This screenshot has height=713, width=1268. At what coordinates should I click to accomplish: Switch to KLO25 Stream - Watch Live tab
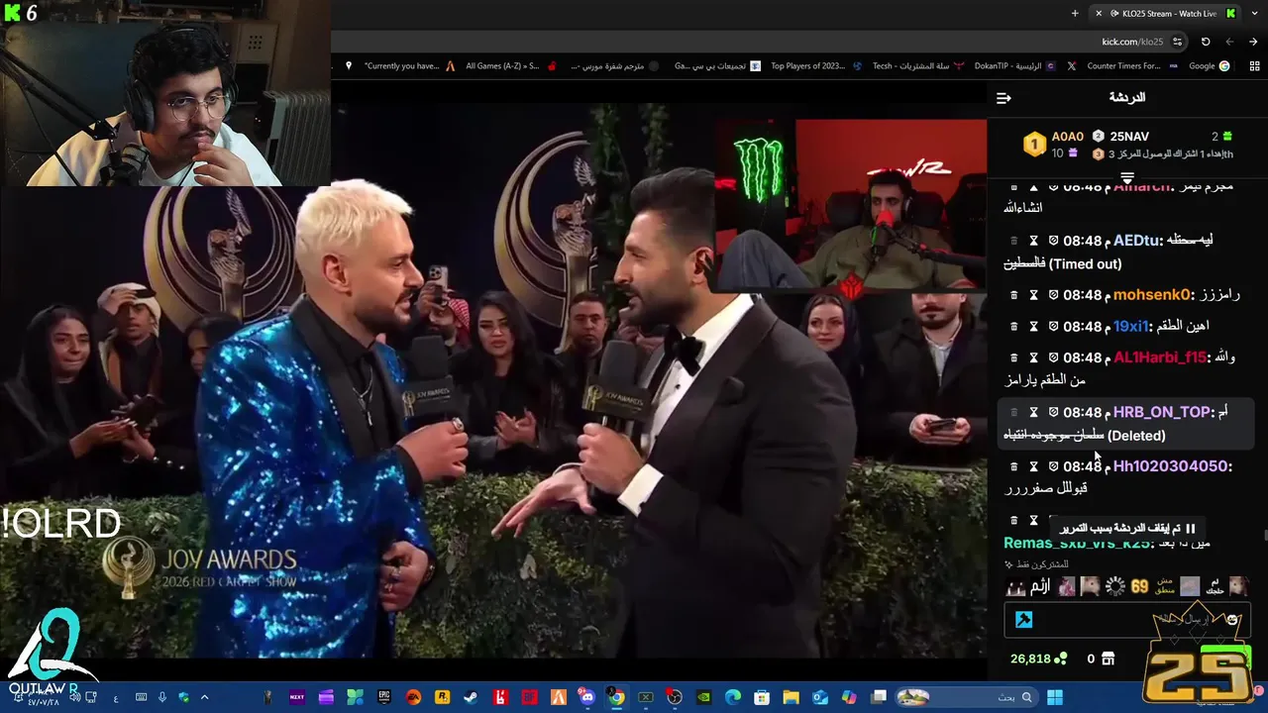[x=1167, y=13]
